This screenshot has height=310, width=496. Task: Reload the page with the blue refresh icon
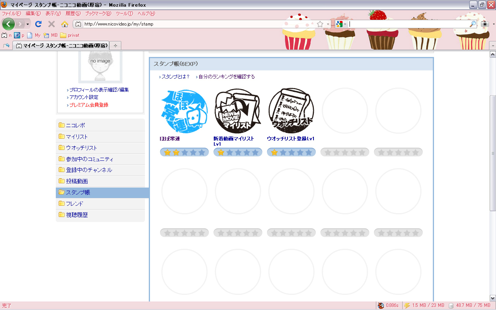(x=38, y=24)
